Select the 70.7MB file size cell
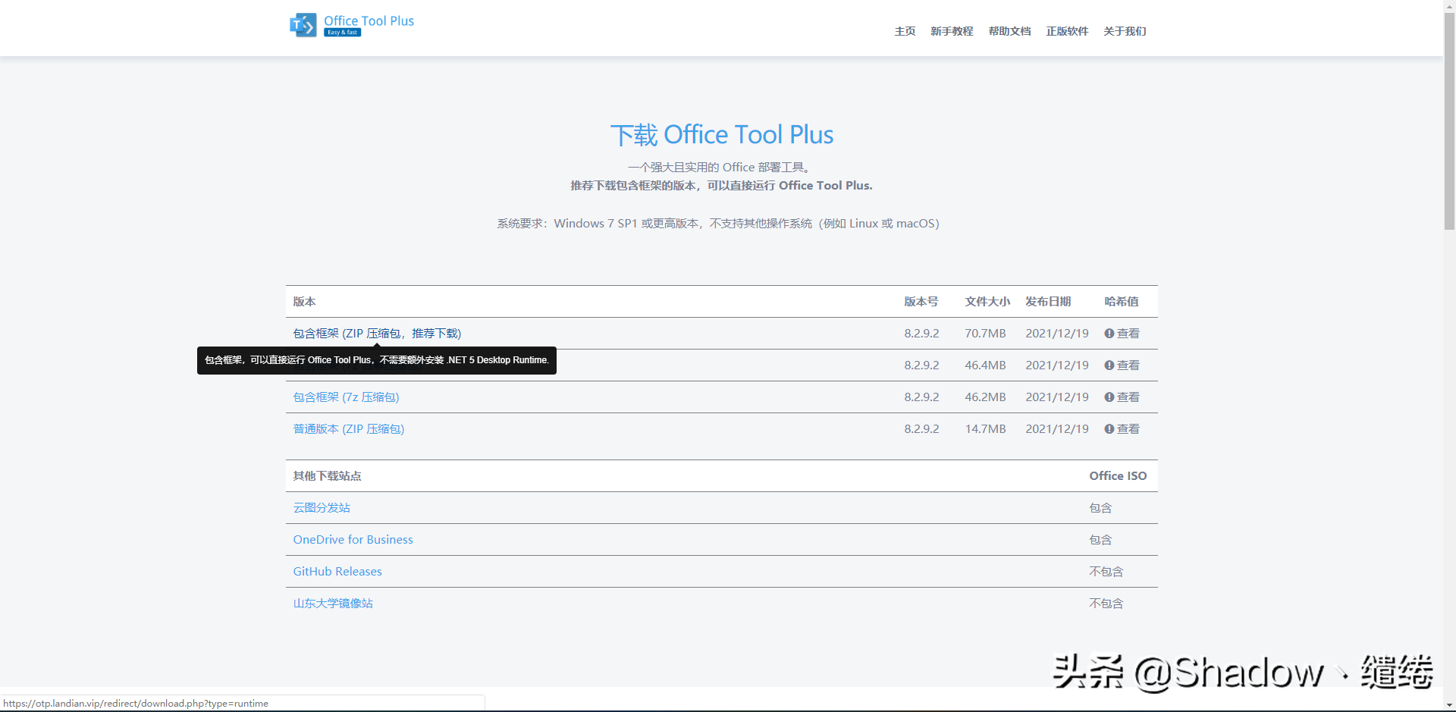Viewport: 1456px width, 712px height. (x=985, y=334)
